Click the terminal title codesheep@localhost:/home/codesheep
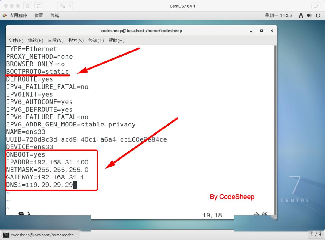The height and width of the screenshot is (240, 325). pyautogui.click(x=141, y=31)
